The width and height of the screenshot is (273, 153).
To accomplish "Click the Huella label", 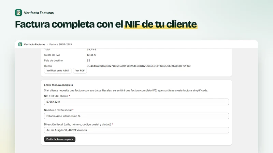I will [48, 66].
